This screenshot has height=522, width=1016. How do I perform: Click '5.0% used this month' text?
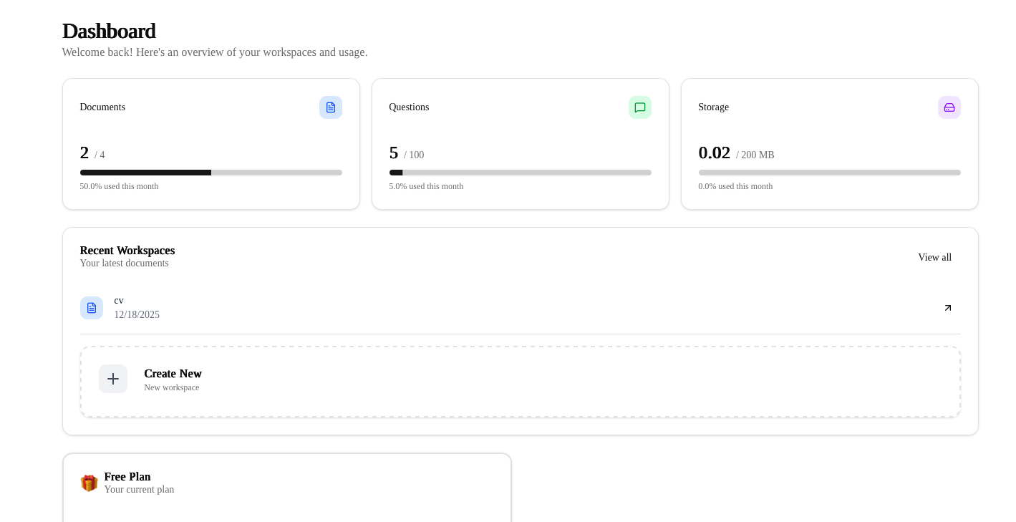click(x=427, y=186)
